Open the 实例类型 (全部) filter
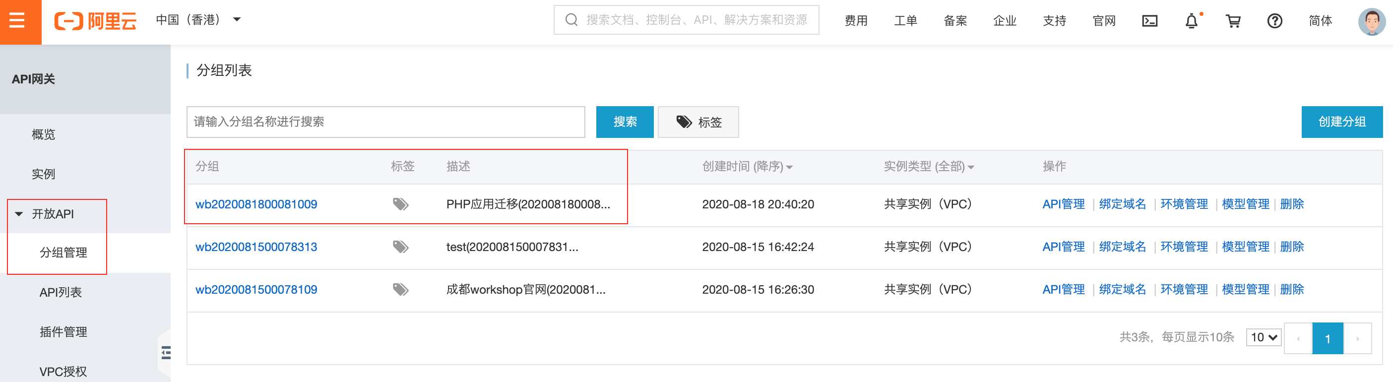Screen dimensions: 1393x382 tap(929, 166)
